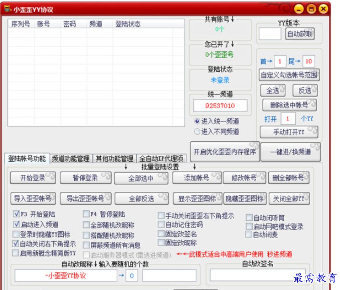The width and height of the screenshot is (340, 290).
Task: Enable 自动闭麦 checkbox
Action: click(x=249, y=234)
